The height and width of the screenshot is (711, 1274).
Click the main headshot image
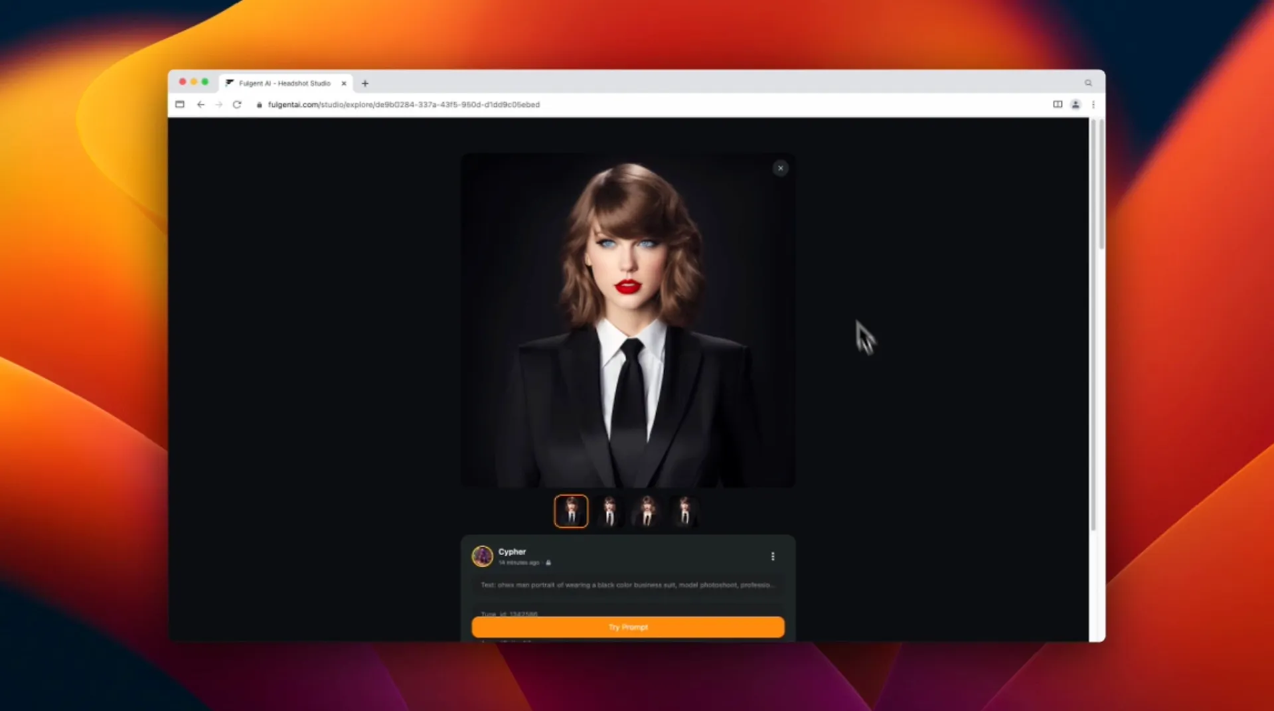[x=628, y=321]
